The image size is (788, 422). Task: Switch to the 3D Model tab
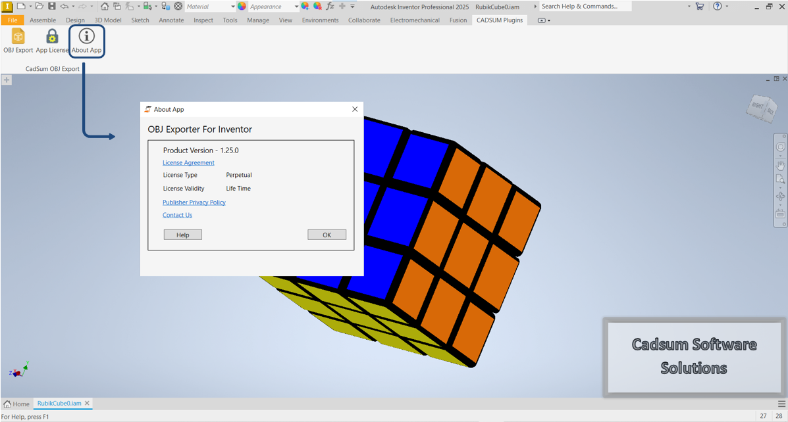108,20
